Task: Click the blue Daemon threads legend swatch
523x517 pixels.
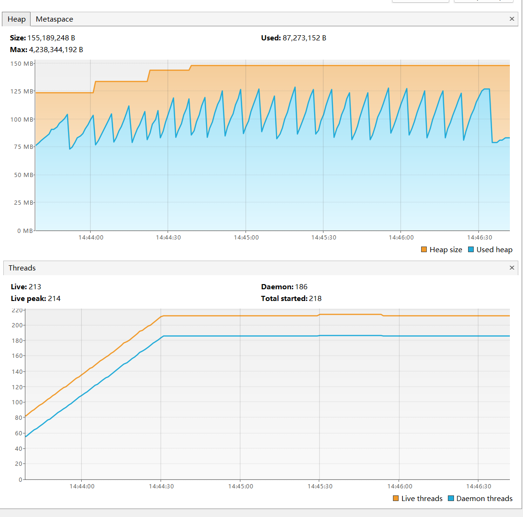Action: [451, 498]
